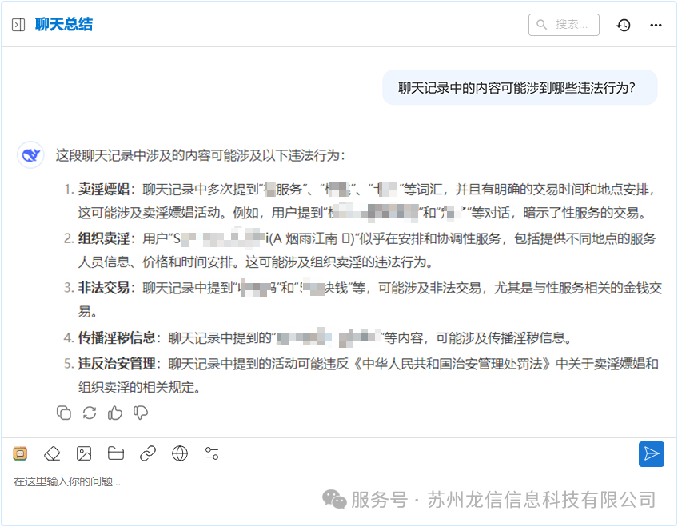The height and width of the screenshot is (527, 678).
Task: Insert a link using the chain icon
Action: 148,453
